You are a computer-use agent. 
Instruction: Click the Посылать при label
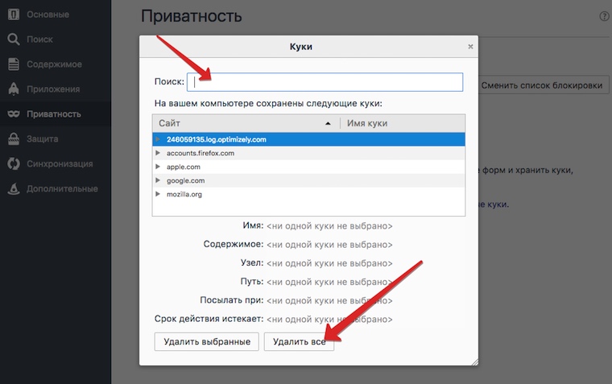click(x=231, y=300)
